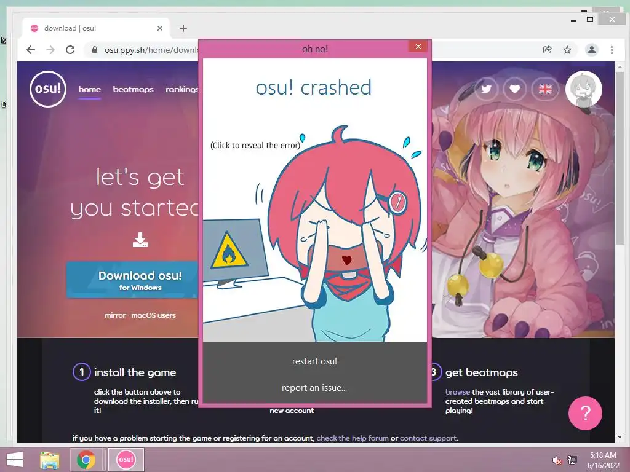This screenshot has width=630, height=472.
Task: Open the beatmaps nav item
Action: pos(133,90)
